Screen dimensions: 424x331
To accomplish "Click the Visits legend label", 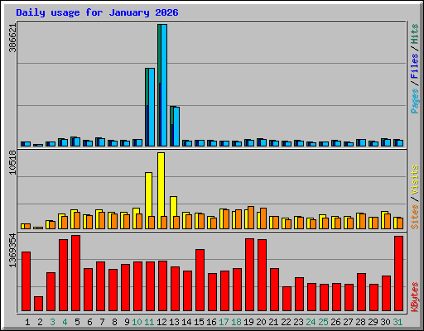I will pyautogui.click(x=415, y=180).
